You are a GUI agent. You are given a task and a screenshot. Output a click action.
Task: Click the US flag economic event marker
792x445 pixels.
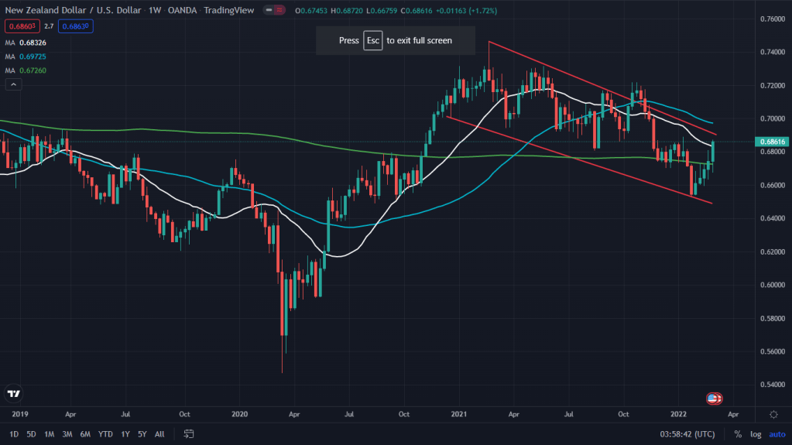pyautogui.click(x=715, y=399)
